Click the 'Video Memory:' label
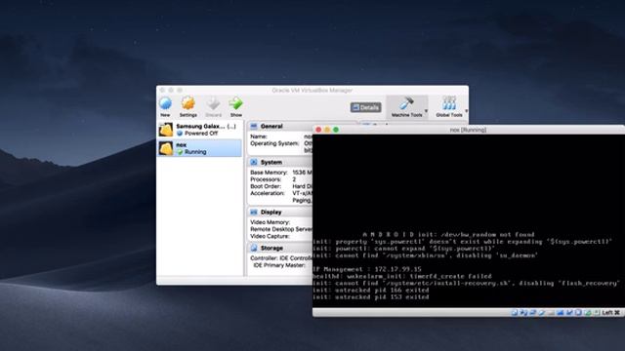Image resolution: width=625 pixels, height=351 pixels. (x=270, y=222)
